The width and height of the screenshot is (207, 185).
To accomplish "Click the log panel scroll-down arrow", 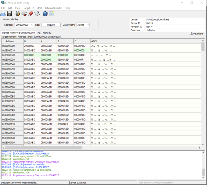I will 203,178.
